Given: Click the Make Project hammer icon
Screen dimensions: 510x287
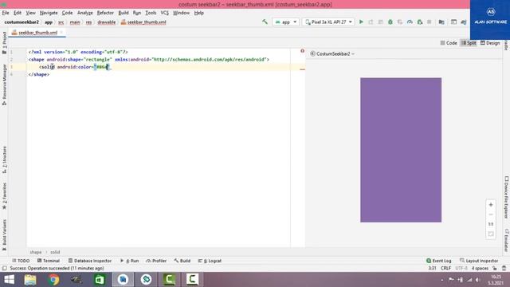Looking at the screenshot, I should pyautogui.click(x=265, y=22).
